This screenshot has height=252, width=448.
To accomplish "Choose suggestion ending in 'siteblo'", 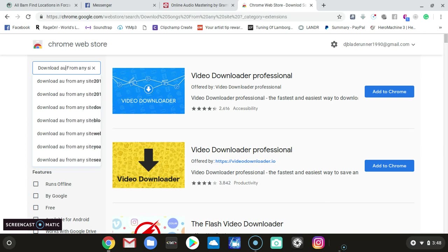I will click(66, 120).
